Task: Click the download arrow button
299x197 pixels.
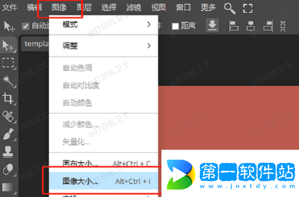Action: click(x=212, y=25)
